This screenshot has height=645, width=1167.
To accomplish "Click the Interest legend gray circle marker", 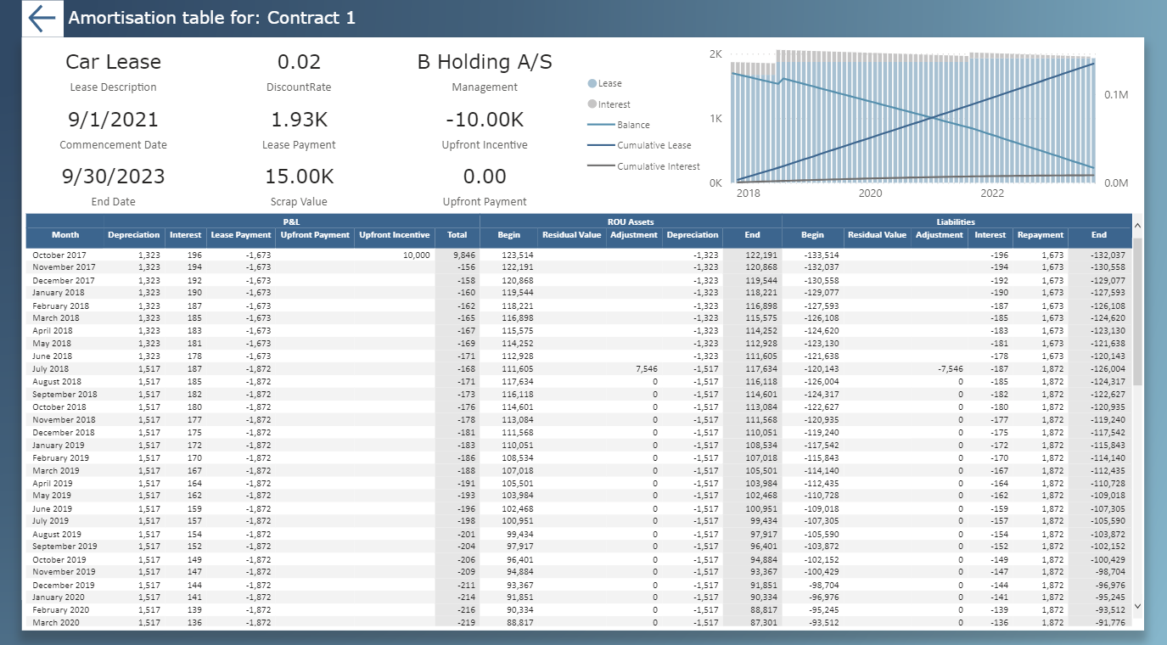I will point(592,104).
